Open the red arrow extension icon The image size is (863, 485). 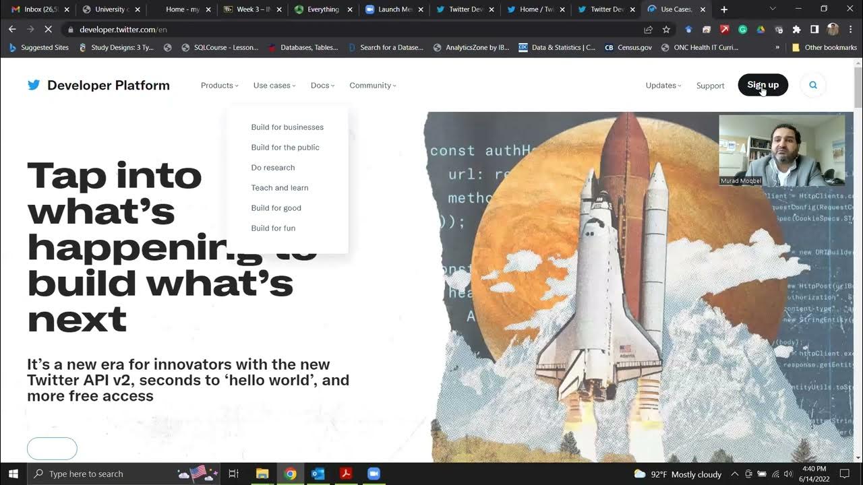(724, 30)
